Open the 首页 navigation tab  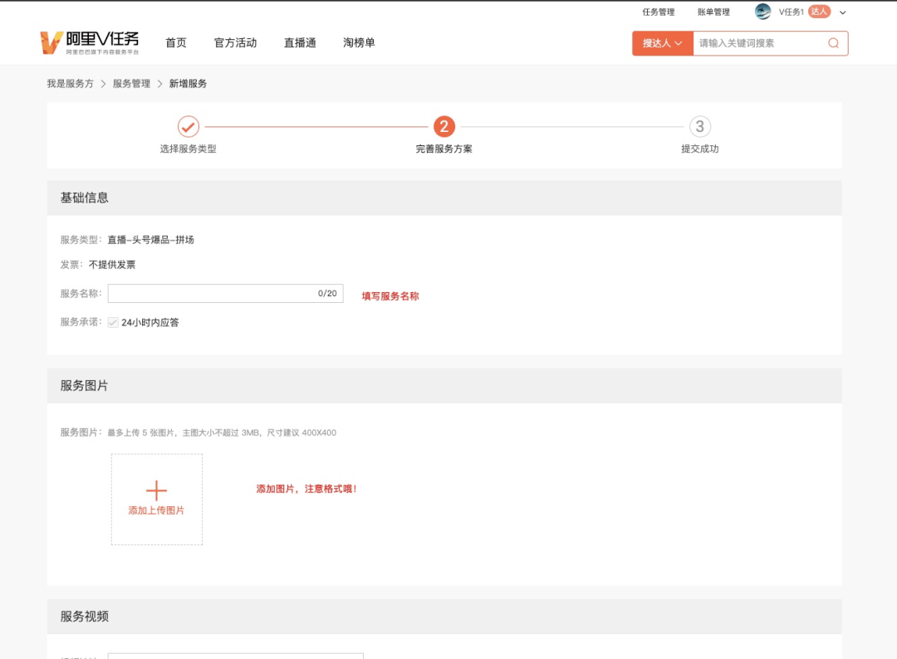tap(176, 42)
